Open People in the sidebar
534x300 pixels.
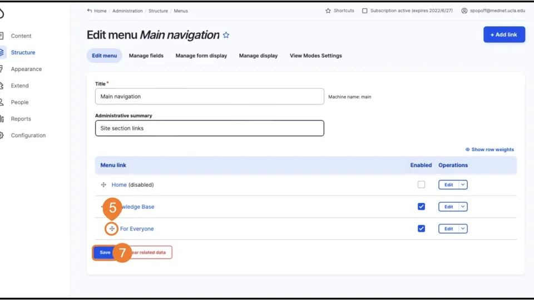[20, 102]
